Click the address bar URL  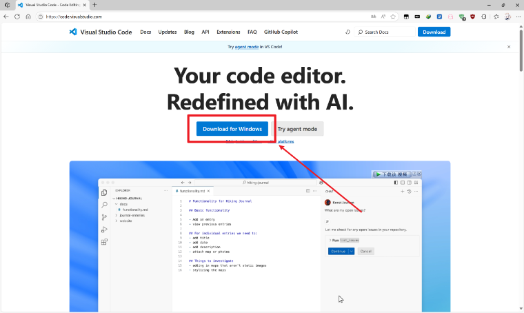[74, 17]
